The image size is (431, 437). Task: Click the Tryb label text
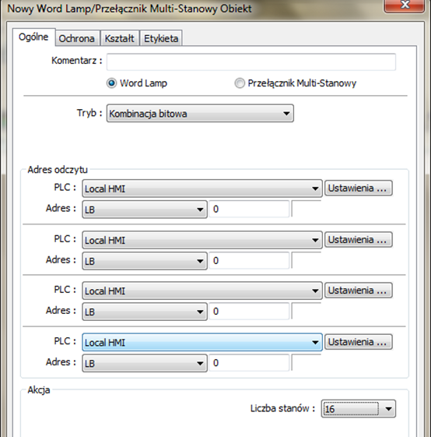[x=89, y=113]
